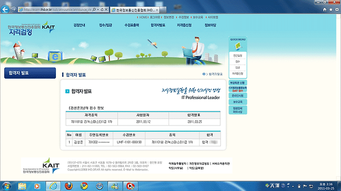This screenshot has width=341, height=191.
Task: Open the Windows Start menu
Action: click(x=6, y=186)
